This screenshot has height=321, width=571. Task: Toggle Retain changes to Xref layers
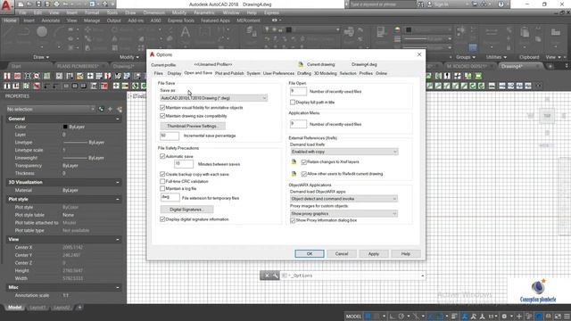(304, 162)
